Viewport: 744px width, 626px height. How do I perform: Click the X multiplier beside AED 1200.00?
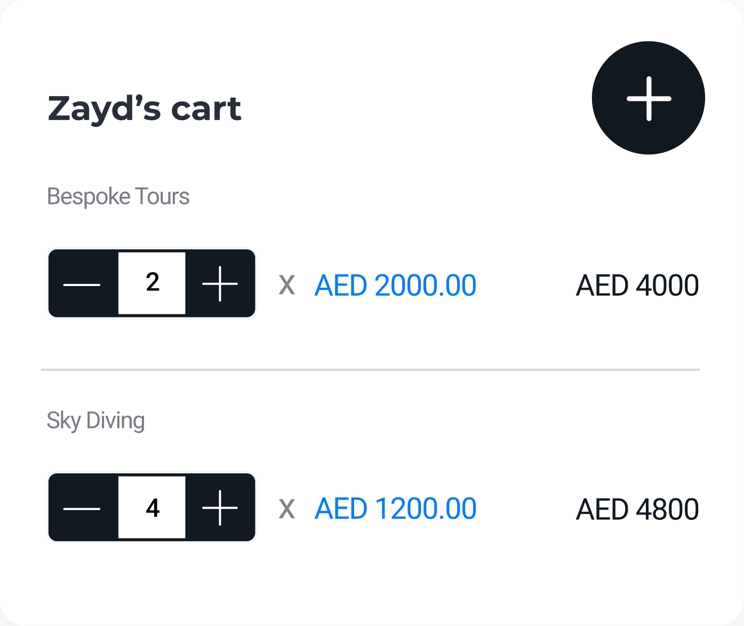point(287,509)
